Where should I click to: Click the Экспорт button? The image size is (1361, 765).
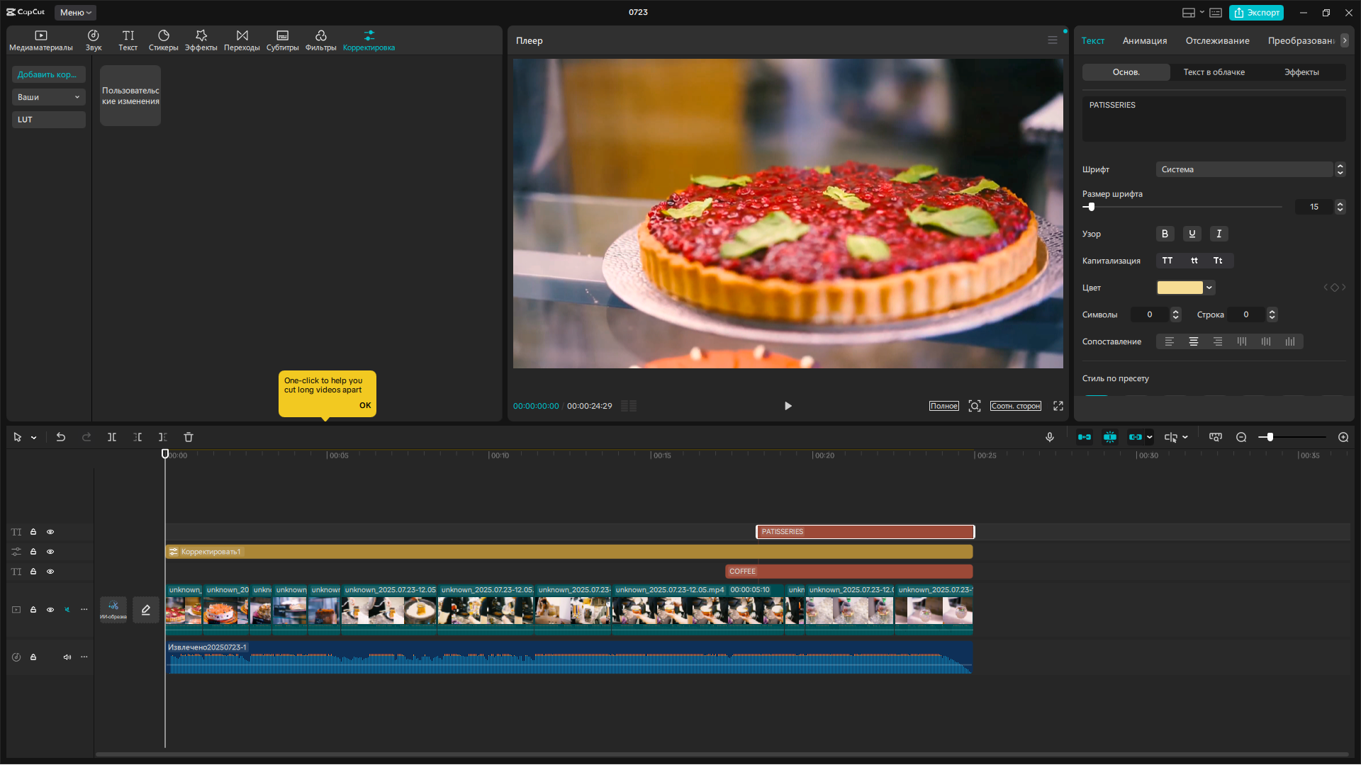coord(1256,12)
